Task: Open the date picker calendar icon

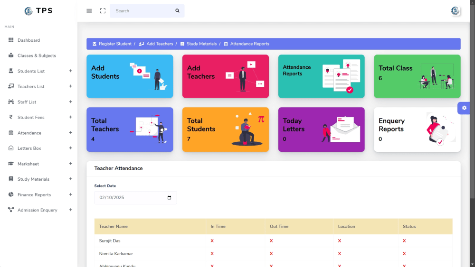Action: 170,198
